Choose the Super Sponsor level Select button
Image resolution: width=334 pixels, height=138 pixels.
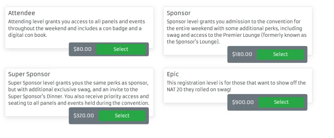point(122,116)
